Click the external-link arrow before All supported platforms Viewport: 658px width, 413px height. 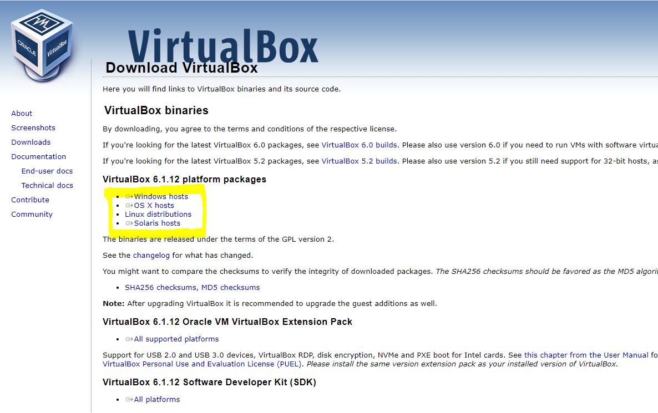click(129, 339)
